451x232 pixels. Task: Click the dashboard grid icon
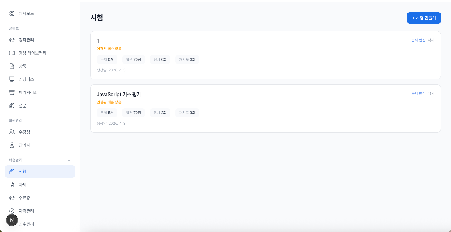pos(12,13)
